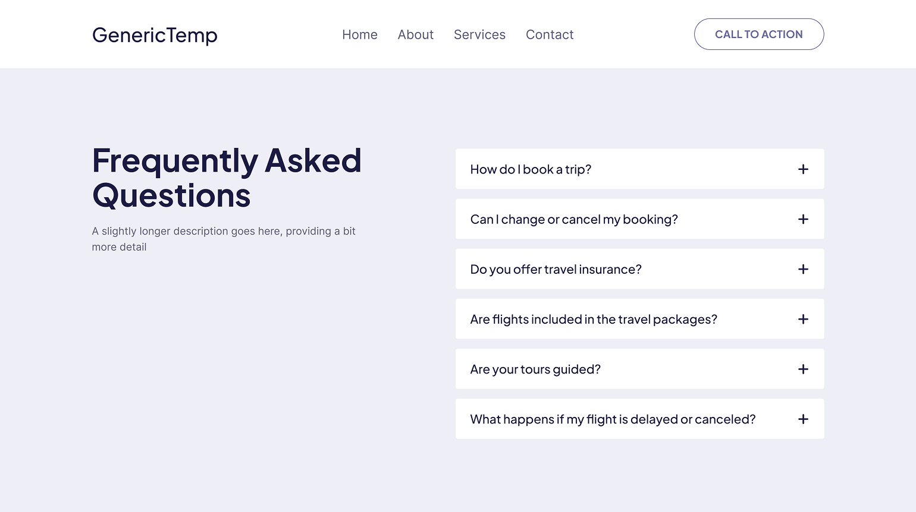Click the plus icon for booking a trip
This screenshot has height=512, width=916.
coord(803,169)
